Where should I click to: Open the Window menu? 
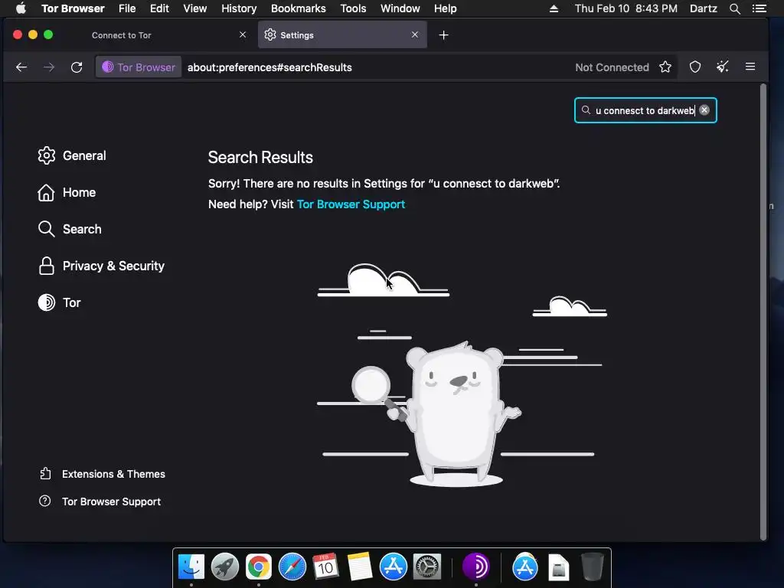tap(400, 8)
